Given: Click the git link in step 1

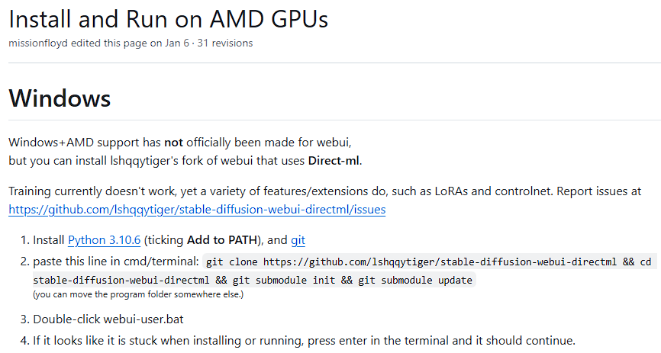Looking at the screenshot, I should [298, 240].
